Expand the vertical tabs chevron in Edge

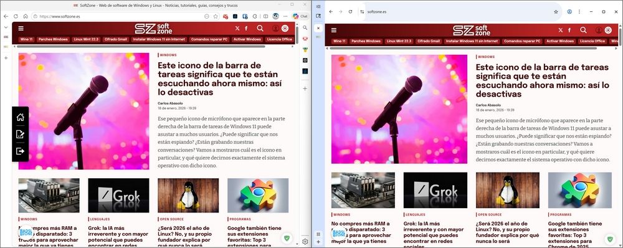(x=6, y=27)
